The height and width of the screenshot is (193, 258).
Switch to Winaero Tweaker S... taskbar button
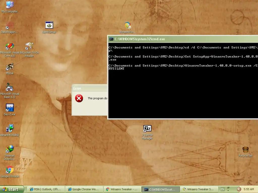[199, 189]
